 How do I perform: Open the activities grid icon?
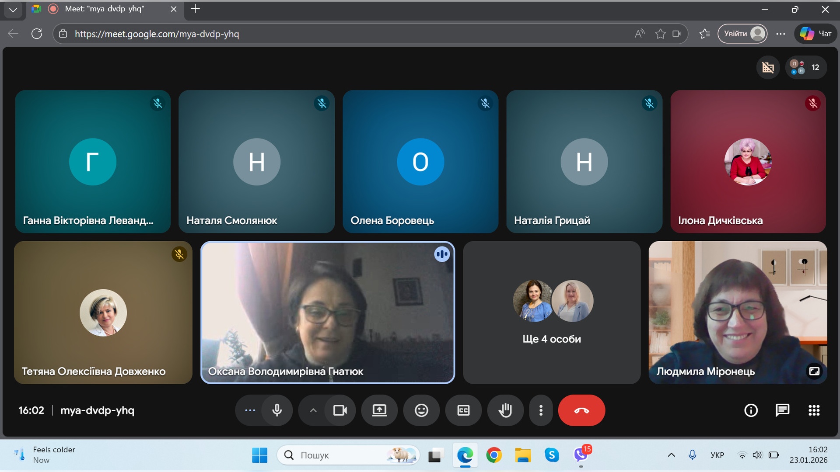[814, 410]
